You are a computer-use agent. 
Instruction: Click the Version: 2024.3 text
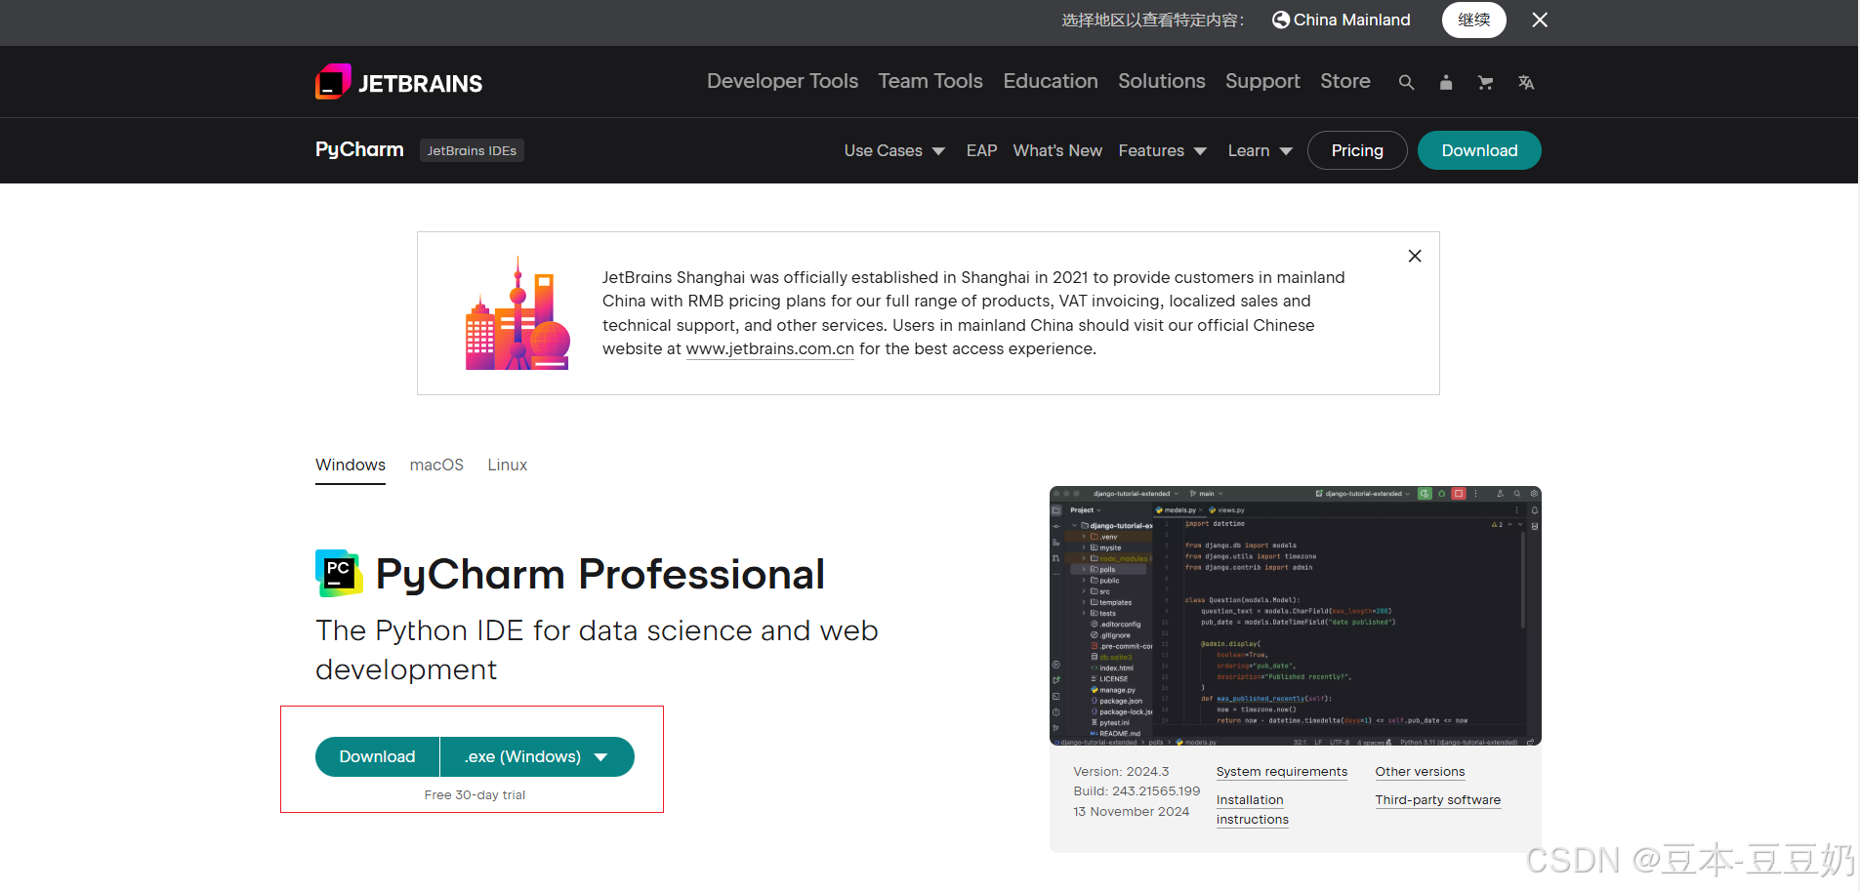(1121, 772)
